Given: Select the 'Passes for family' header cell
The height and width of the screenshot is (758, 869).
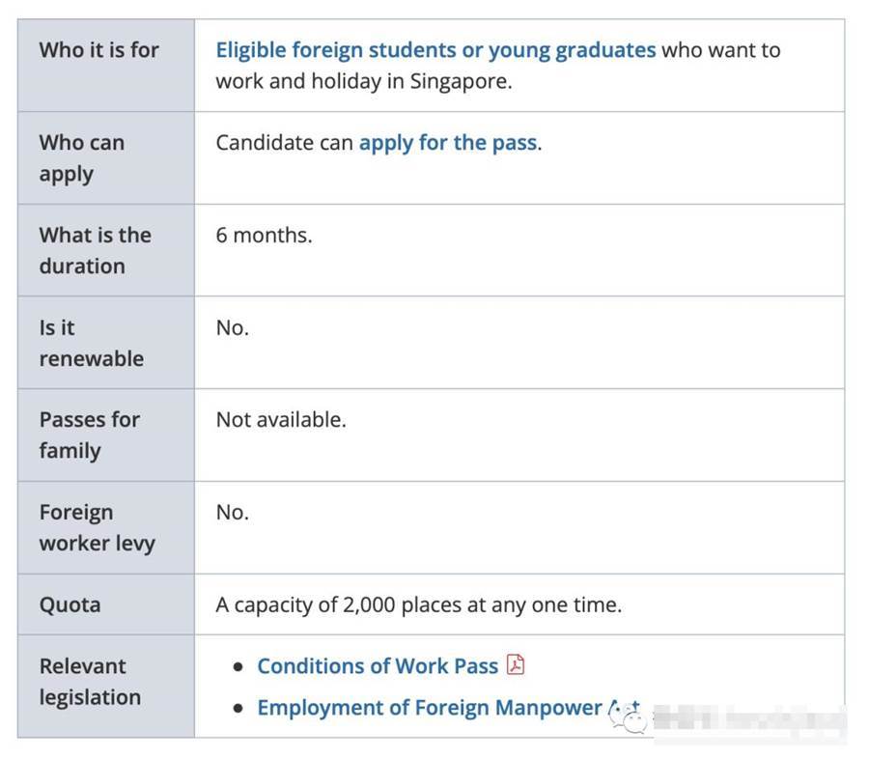Looking at the screenshot, I should tap(106, 435).
